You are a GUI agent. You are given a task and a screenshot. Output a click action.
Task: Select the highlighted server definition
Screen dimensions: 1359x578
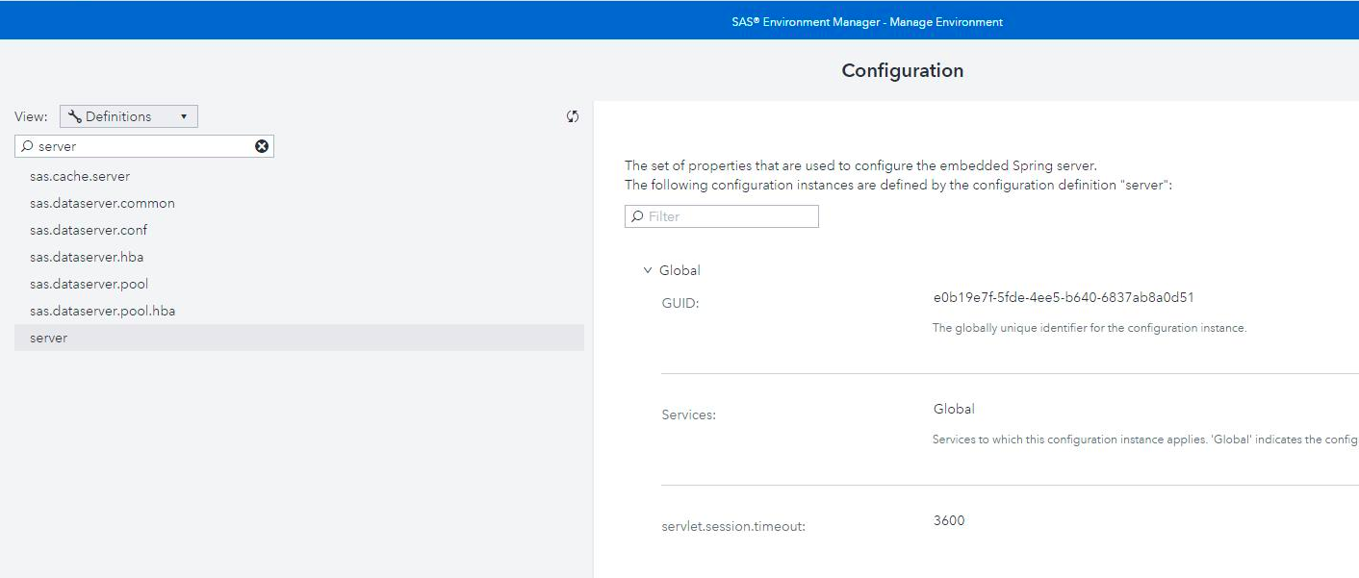point(48,338)
